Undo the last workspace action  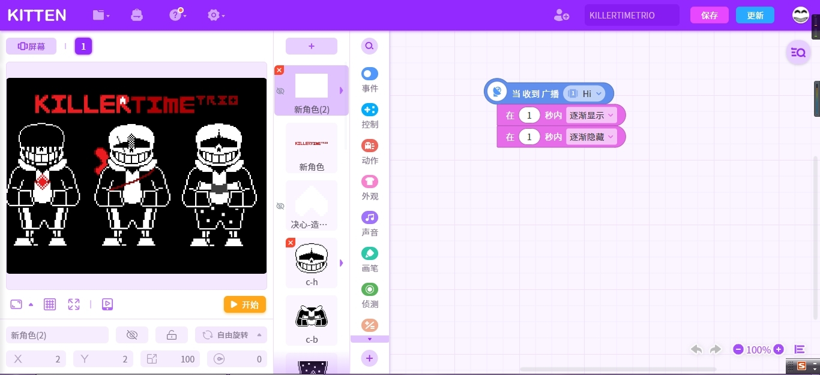click(696, 349)
